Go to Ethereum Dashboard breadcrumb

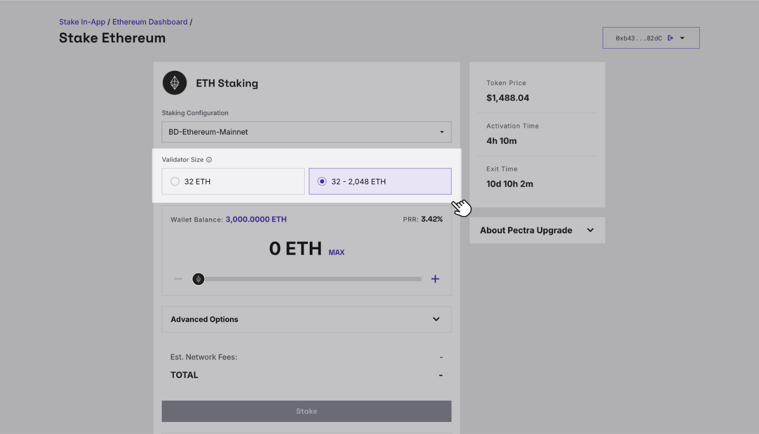coord(150,22)
